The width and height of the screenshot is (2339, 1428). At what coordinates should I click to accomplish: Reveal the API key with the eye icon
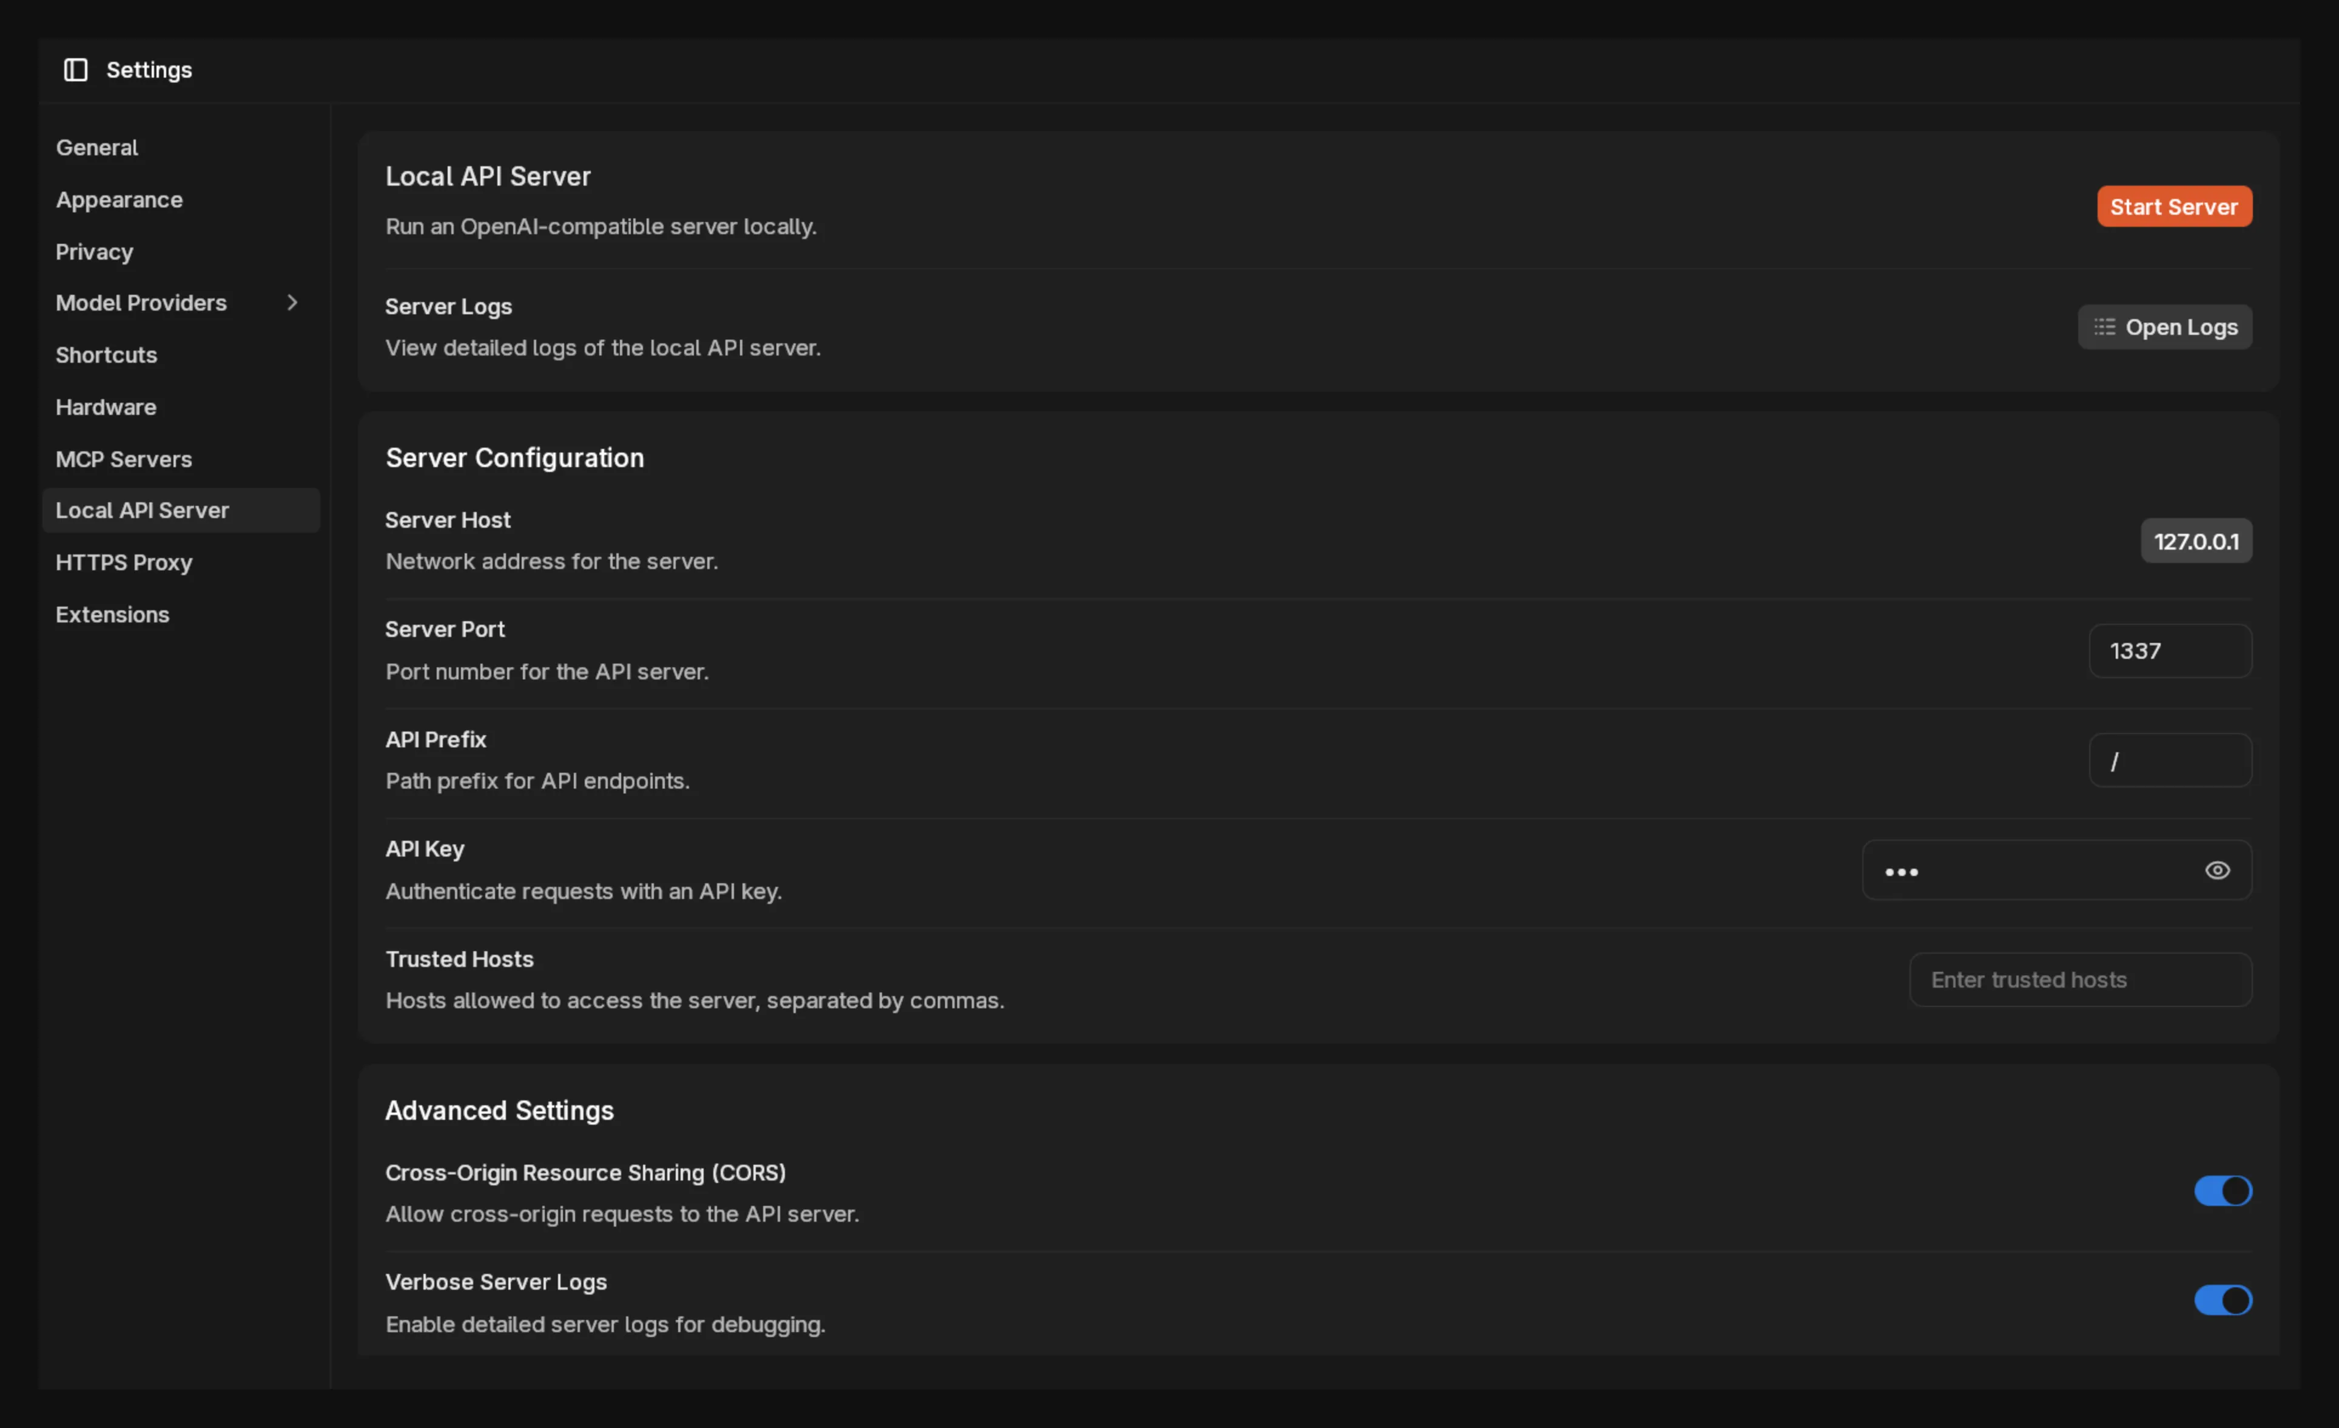pos(2218,870)
